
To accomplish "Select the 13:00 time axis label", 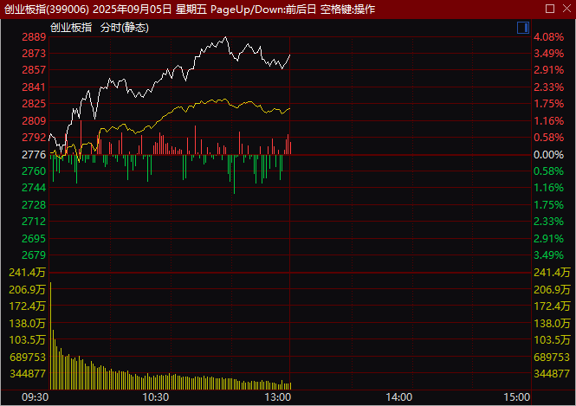I will [x=278, y=397].
